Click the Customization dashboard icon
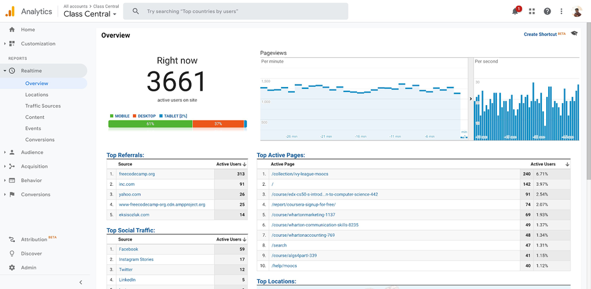591x289 pixels. point(12,44)
